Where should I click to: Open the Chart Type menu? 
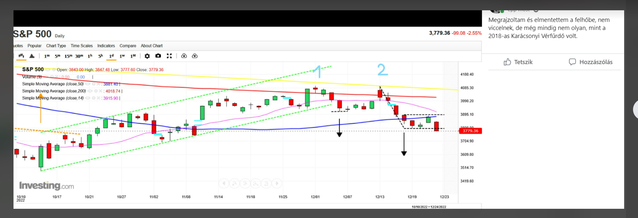point(56,46)
